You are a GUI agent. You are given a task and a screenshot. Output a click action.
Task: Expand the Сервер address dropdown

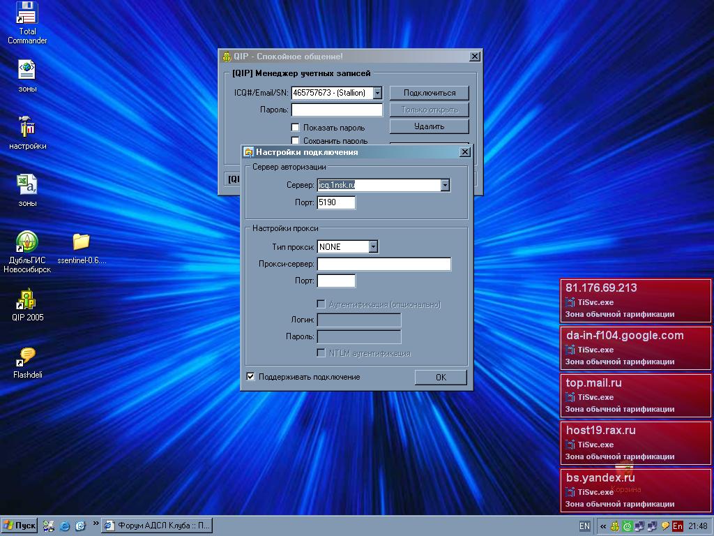click(x=444, y=185)
